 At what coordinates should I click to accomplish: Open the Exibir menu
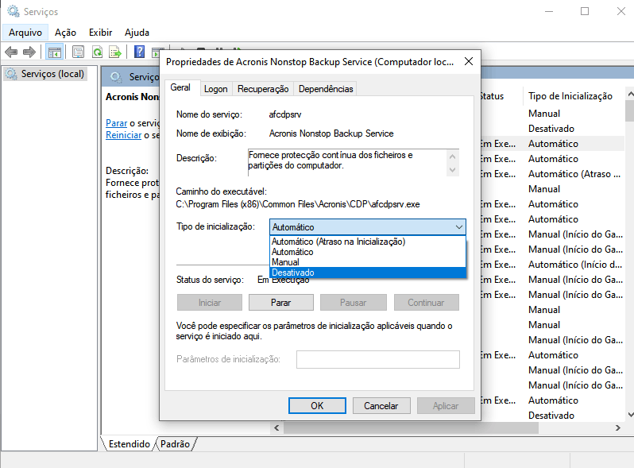click(x=100, y=33)
